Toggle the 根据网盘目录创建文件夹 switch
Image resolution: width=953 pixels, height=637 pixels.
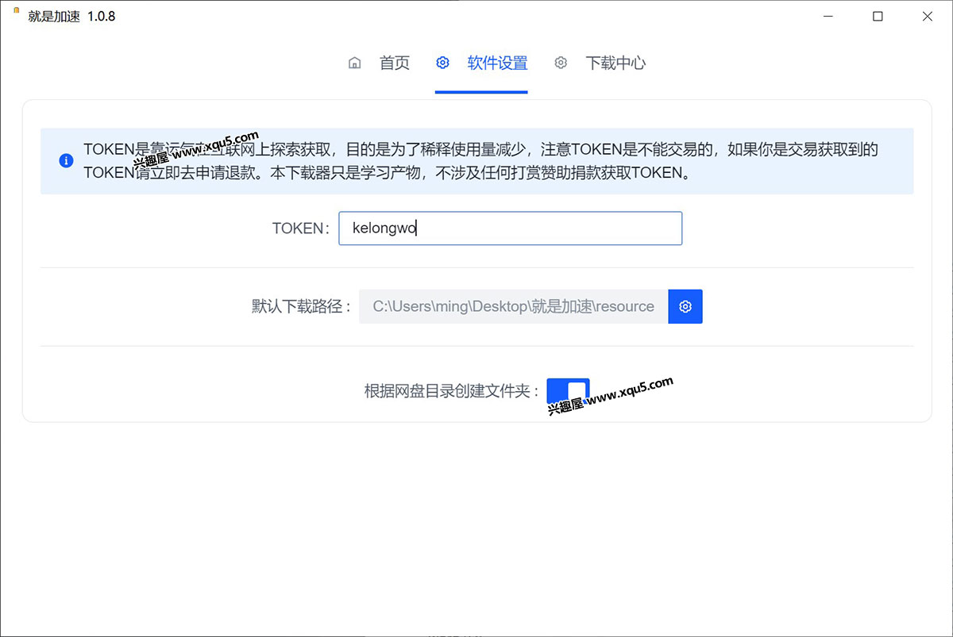568,391
